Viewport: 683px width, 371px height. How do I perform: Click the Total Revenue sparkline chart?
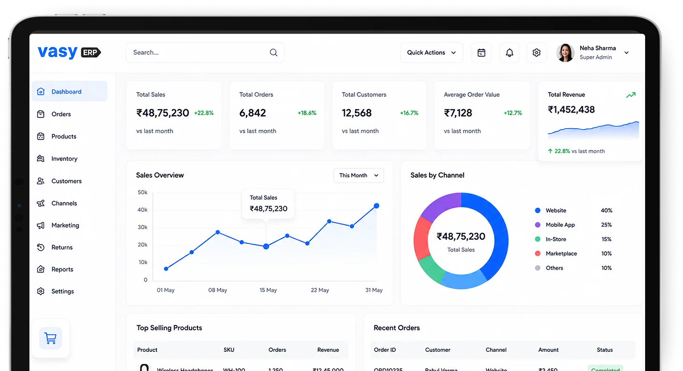coord(593,131)
